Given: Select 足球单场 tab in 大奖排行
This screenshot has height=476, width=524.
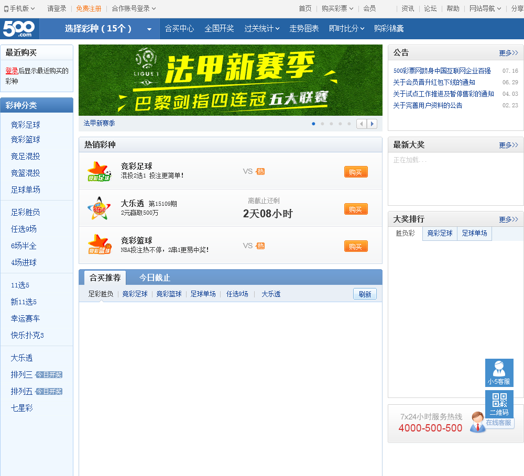Looking at the screenshot, I should click(x=475, y=234).
